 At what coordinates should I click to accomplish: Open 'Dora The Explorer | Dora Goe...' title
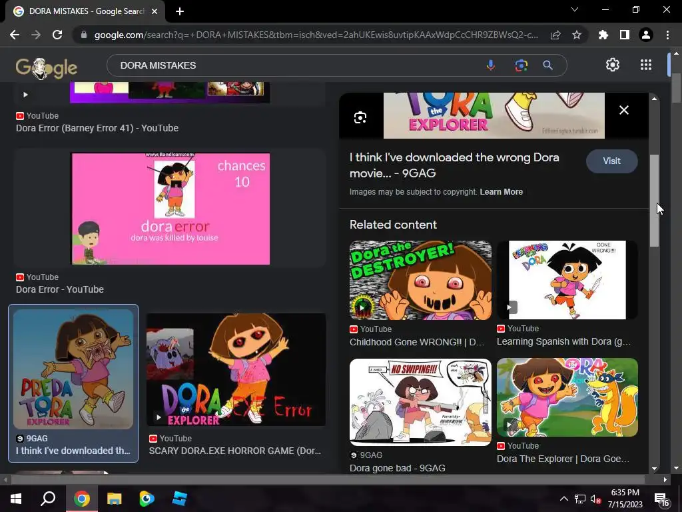563,459
